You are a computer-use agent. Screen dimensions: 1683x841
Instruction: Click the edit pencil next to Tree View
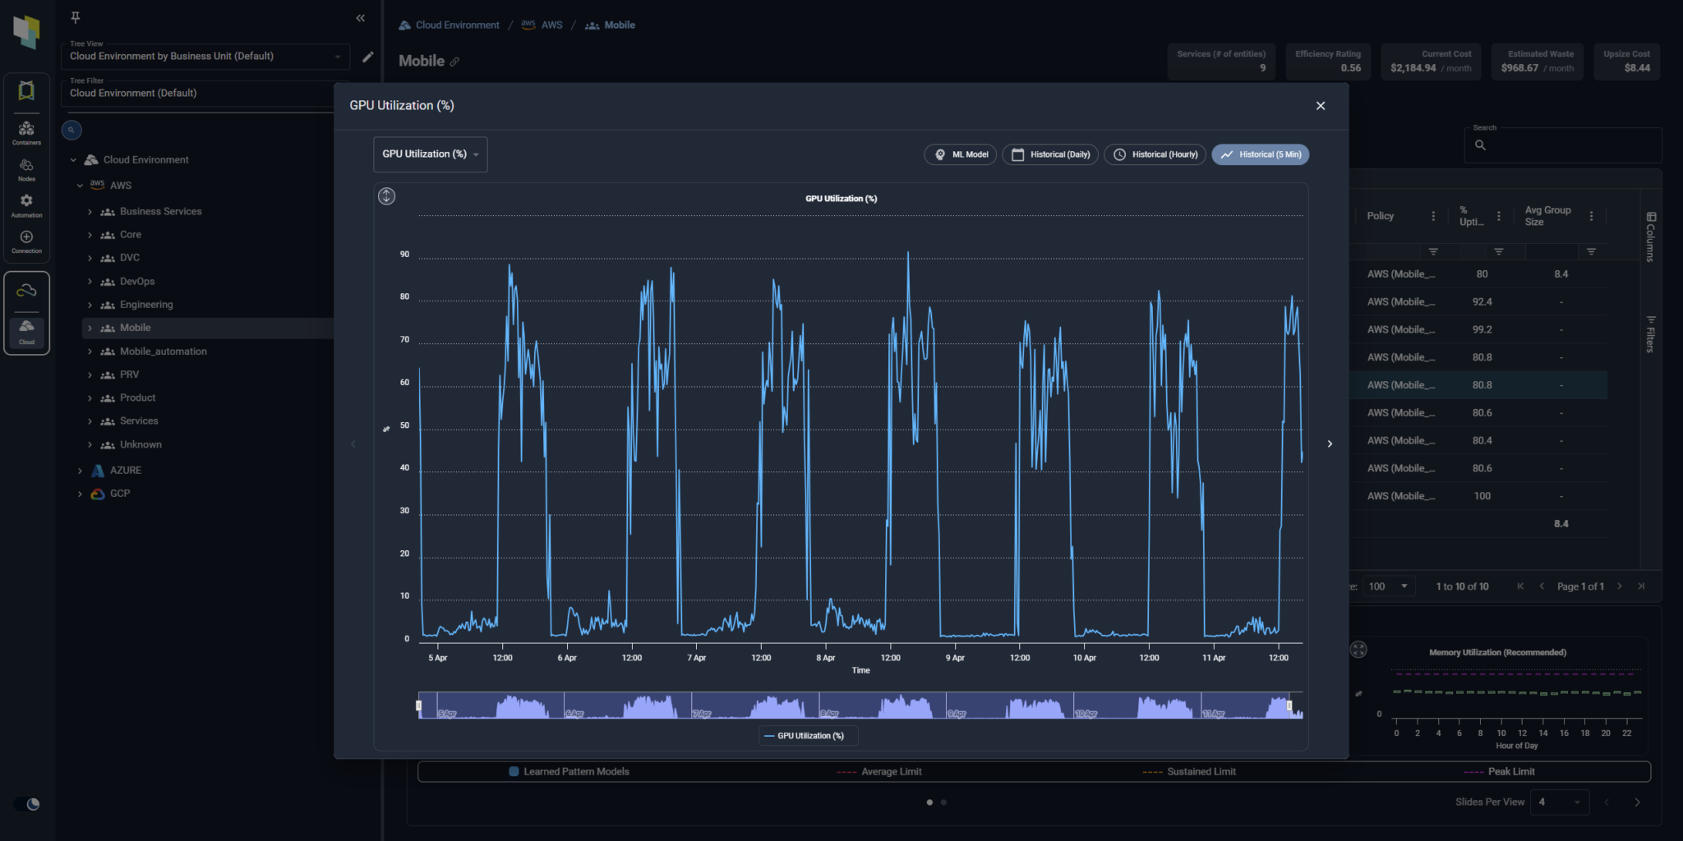pyautogui.click(x=367, y=57)
